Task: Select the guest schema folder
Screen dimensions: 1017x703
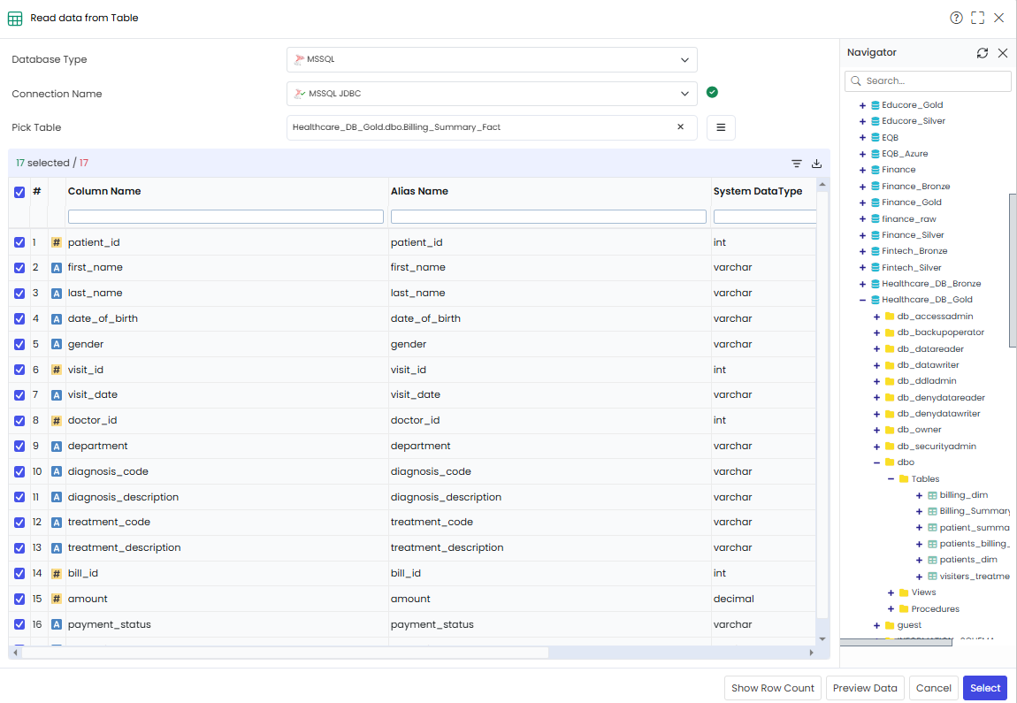Action: click(909, 625)
